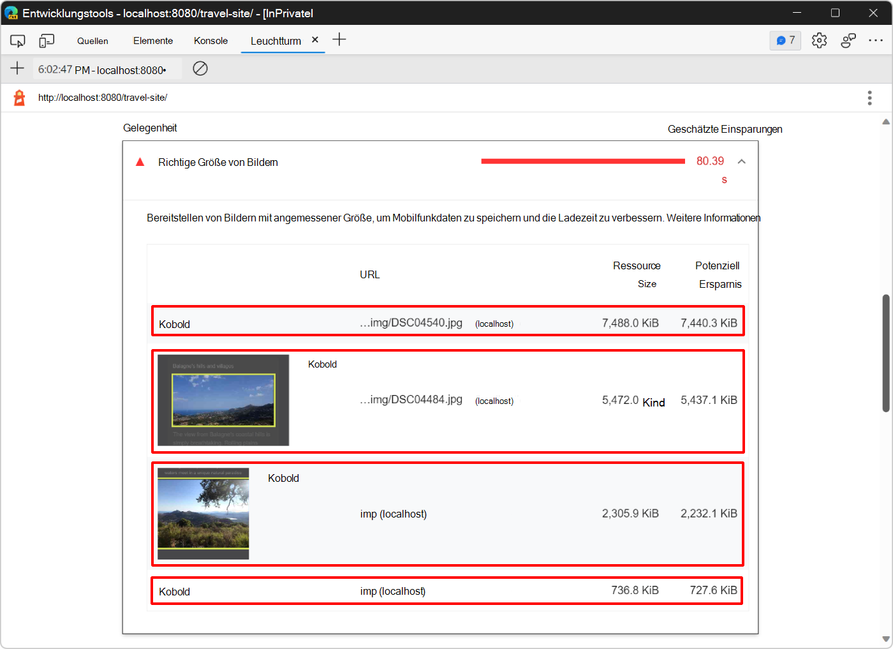This screenshot has height=649, width=893.
Task: Add a new DevTools panel tab with plus
Action: point(339,39)
